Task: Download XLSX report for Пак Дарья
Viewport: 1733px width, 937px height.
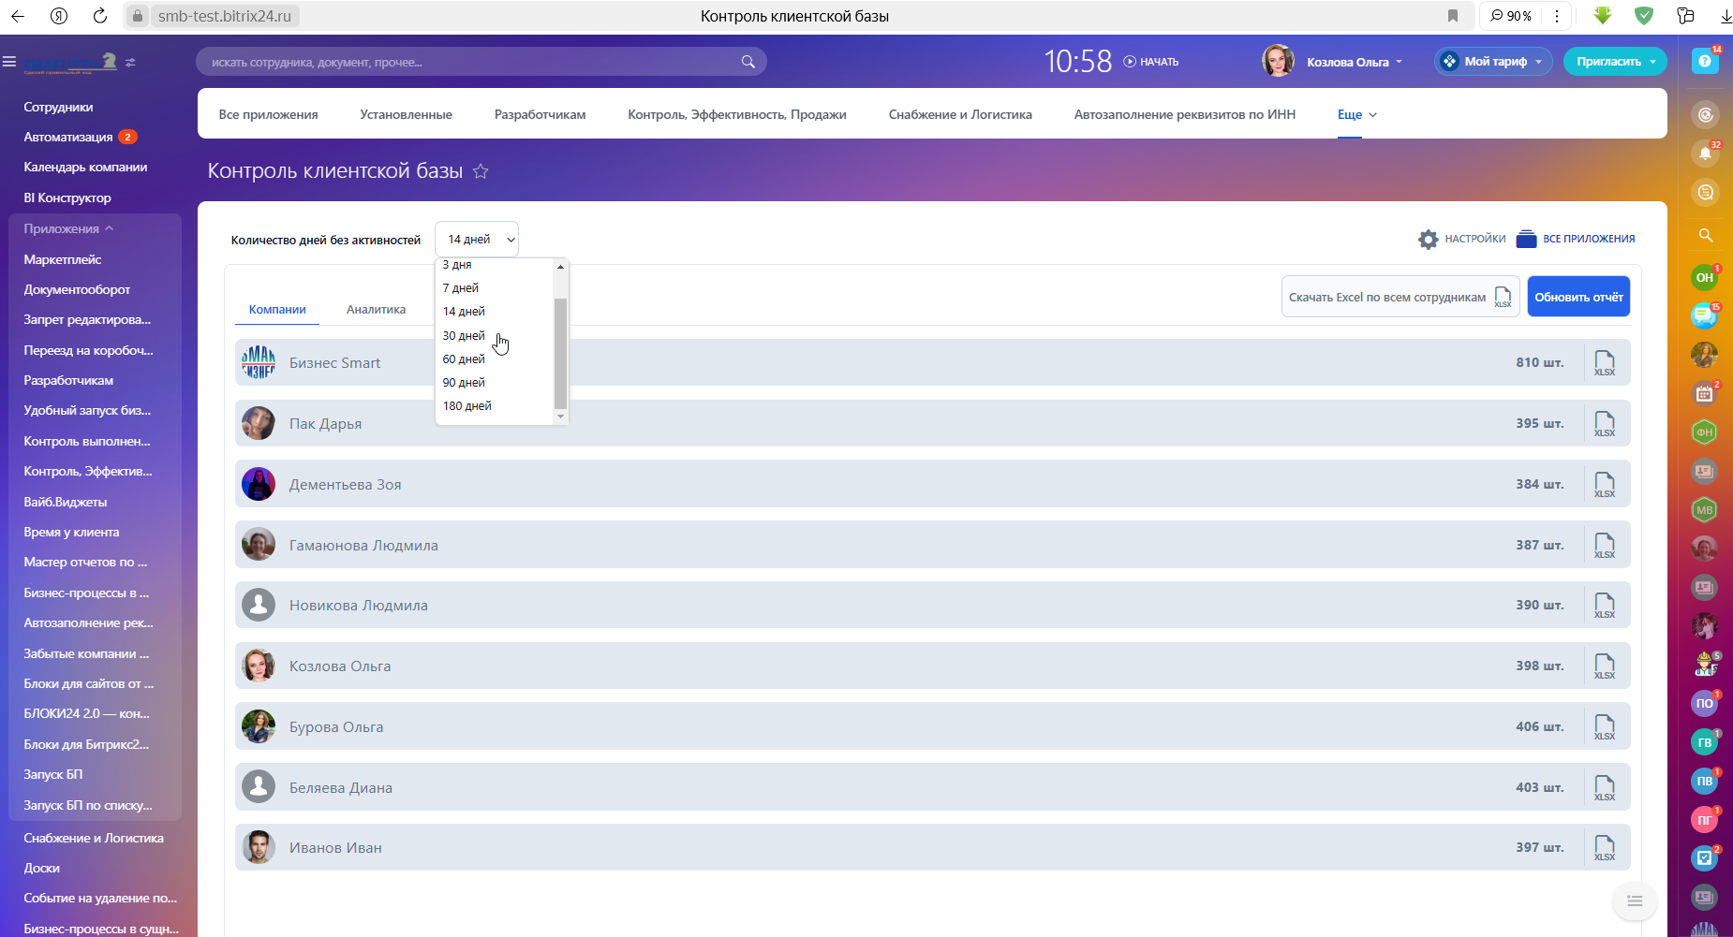Action: (x=1605, y=423)
